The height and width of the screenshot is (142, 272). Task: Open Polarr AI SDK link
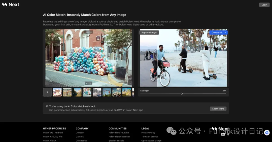(50, 140)
